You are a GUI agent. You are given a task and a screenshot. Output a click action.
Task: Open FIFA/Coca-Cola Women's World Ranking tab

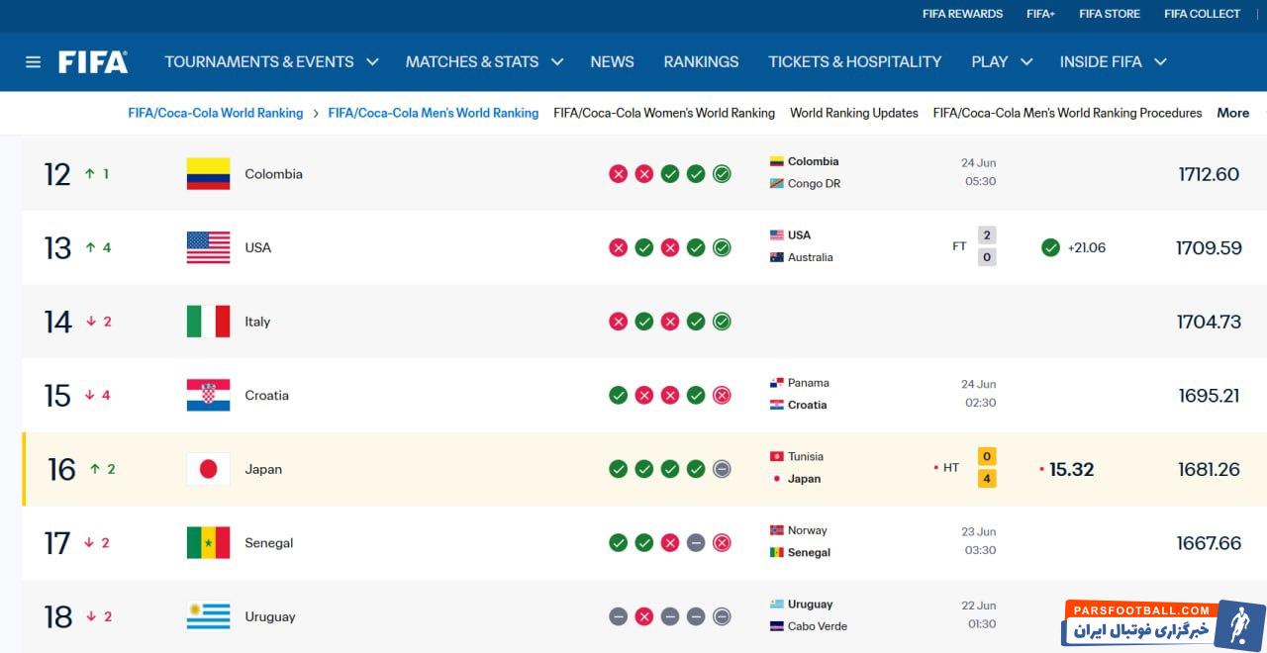click(x=664, y=113)
